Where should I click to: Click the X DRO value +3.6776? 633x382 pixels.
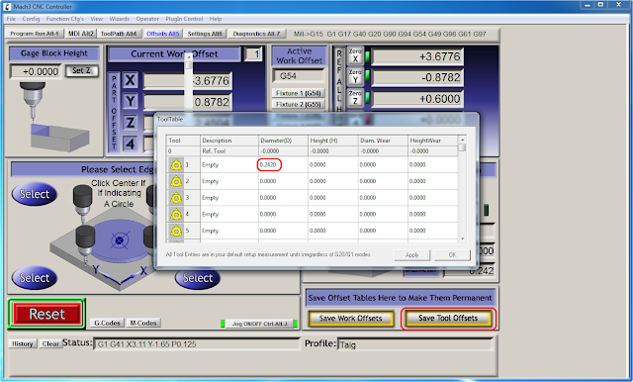point(417,56)
